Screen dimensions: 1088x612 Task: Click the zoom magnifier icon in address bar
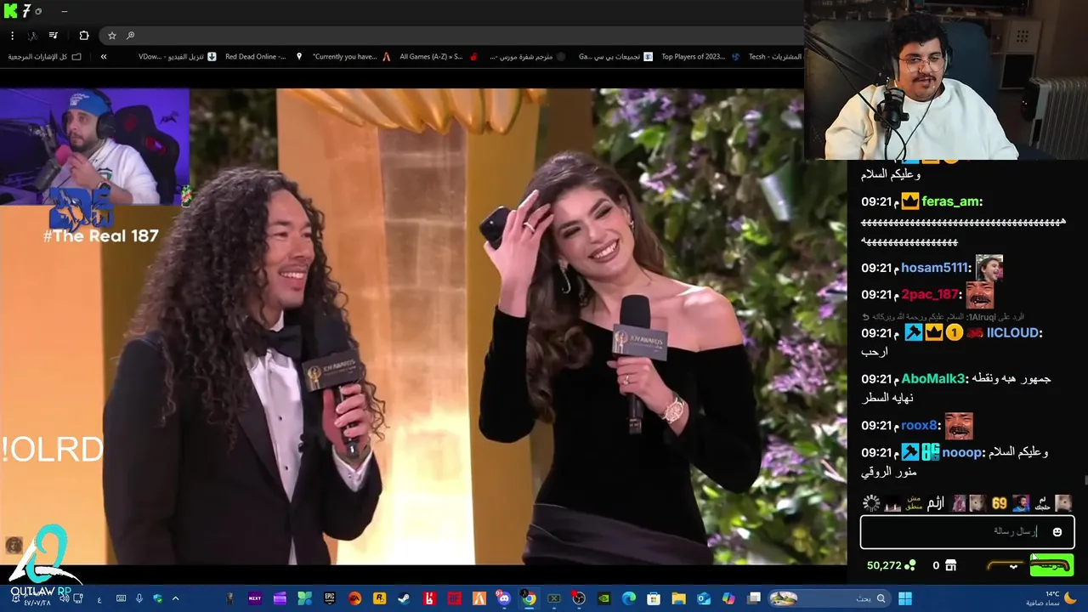click(130, 36)
